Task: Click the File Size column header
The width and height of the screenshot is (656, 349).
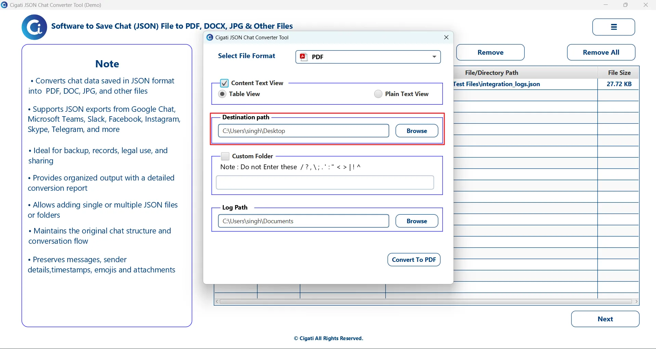Action: (619, 73)
